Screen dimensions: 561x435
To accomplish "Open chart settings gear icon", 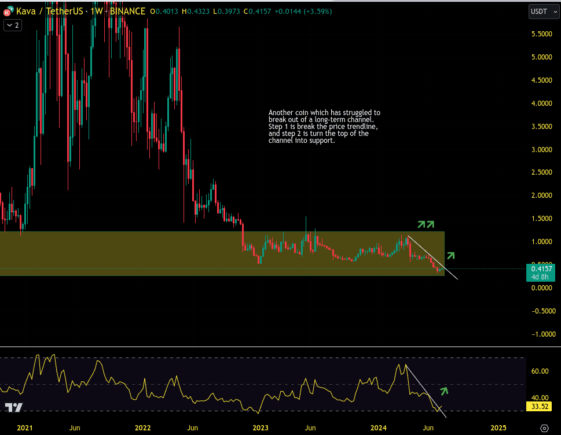I will pyautogui.click(x=544, y=428).
